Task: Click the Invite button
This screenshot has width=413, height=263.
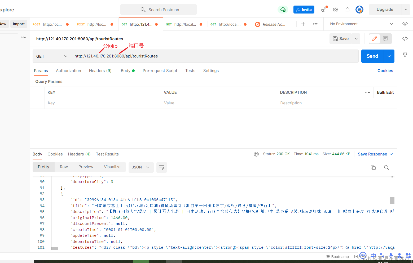Action: (304, 10)
